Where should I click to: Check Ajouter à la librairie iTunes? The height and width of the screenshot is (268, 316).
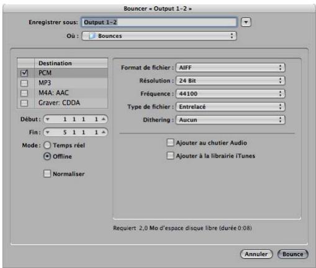[x=170, y=156]
